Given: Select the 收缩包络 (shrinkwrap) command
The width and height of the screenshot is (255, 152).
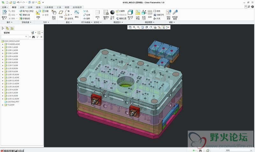Looking at the screenshot, I should click(25, 18).
